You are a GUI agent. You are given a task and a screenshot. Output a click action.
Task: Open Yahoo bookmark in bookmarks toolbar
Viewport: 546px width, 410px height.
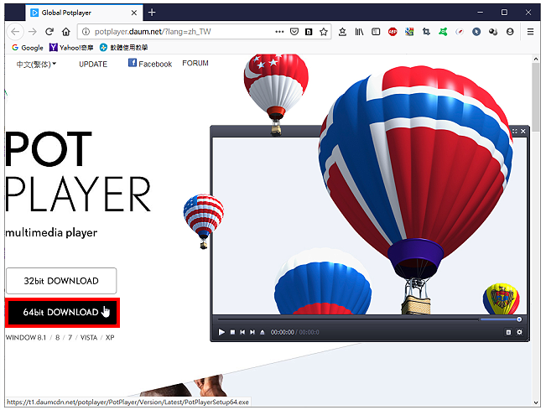(71, 48)
